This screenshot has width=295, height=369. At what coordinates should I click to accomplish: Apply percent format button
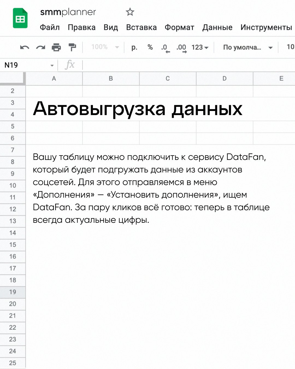[150, 48]
